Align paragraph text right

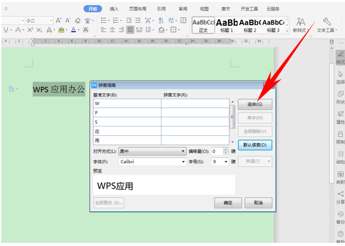tap(122, 30)
